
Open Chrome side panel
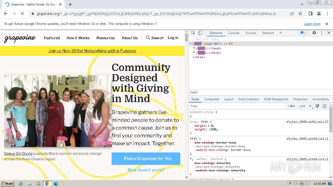click(x=310, y=14)
